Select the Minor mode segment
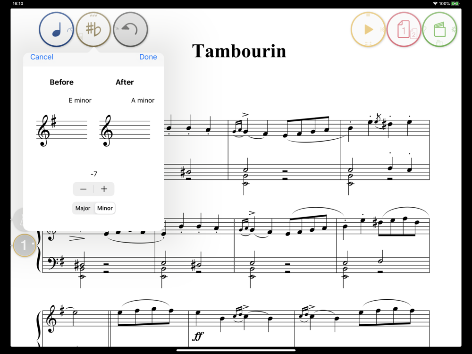472x354 pixels. (x=105, y=208)
